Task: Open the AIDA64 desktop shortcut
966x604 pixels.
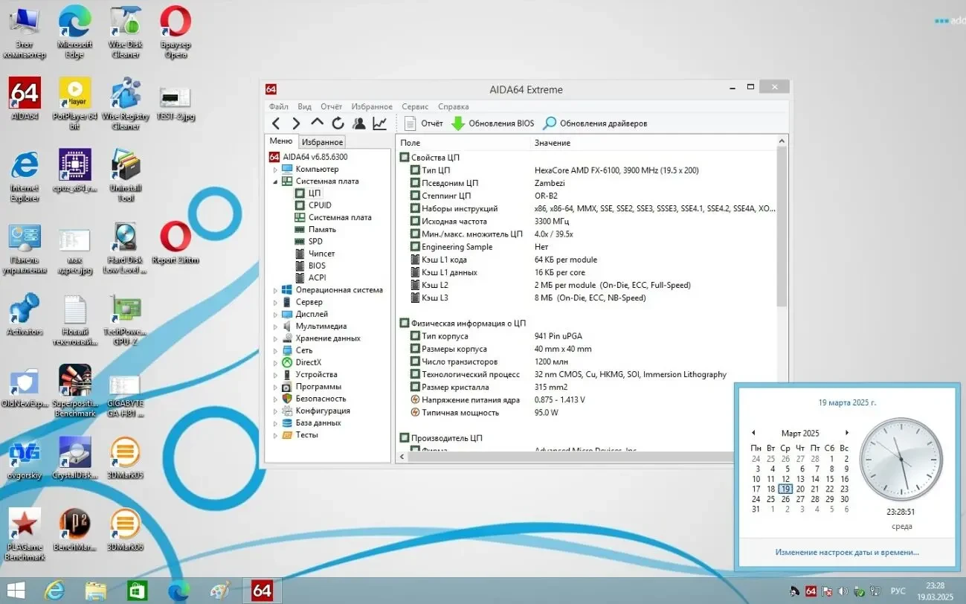Action: [25, 99]
